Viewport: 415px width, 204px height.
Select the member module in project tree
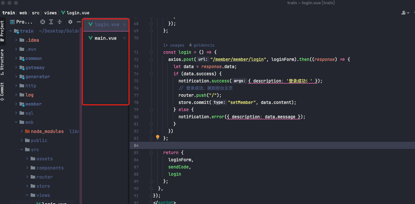(33, 104)
